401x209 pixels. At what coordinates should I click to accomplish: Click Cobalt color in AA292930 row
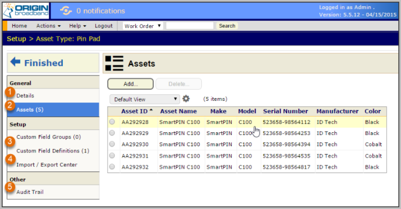(x=374, y=145)
